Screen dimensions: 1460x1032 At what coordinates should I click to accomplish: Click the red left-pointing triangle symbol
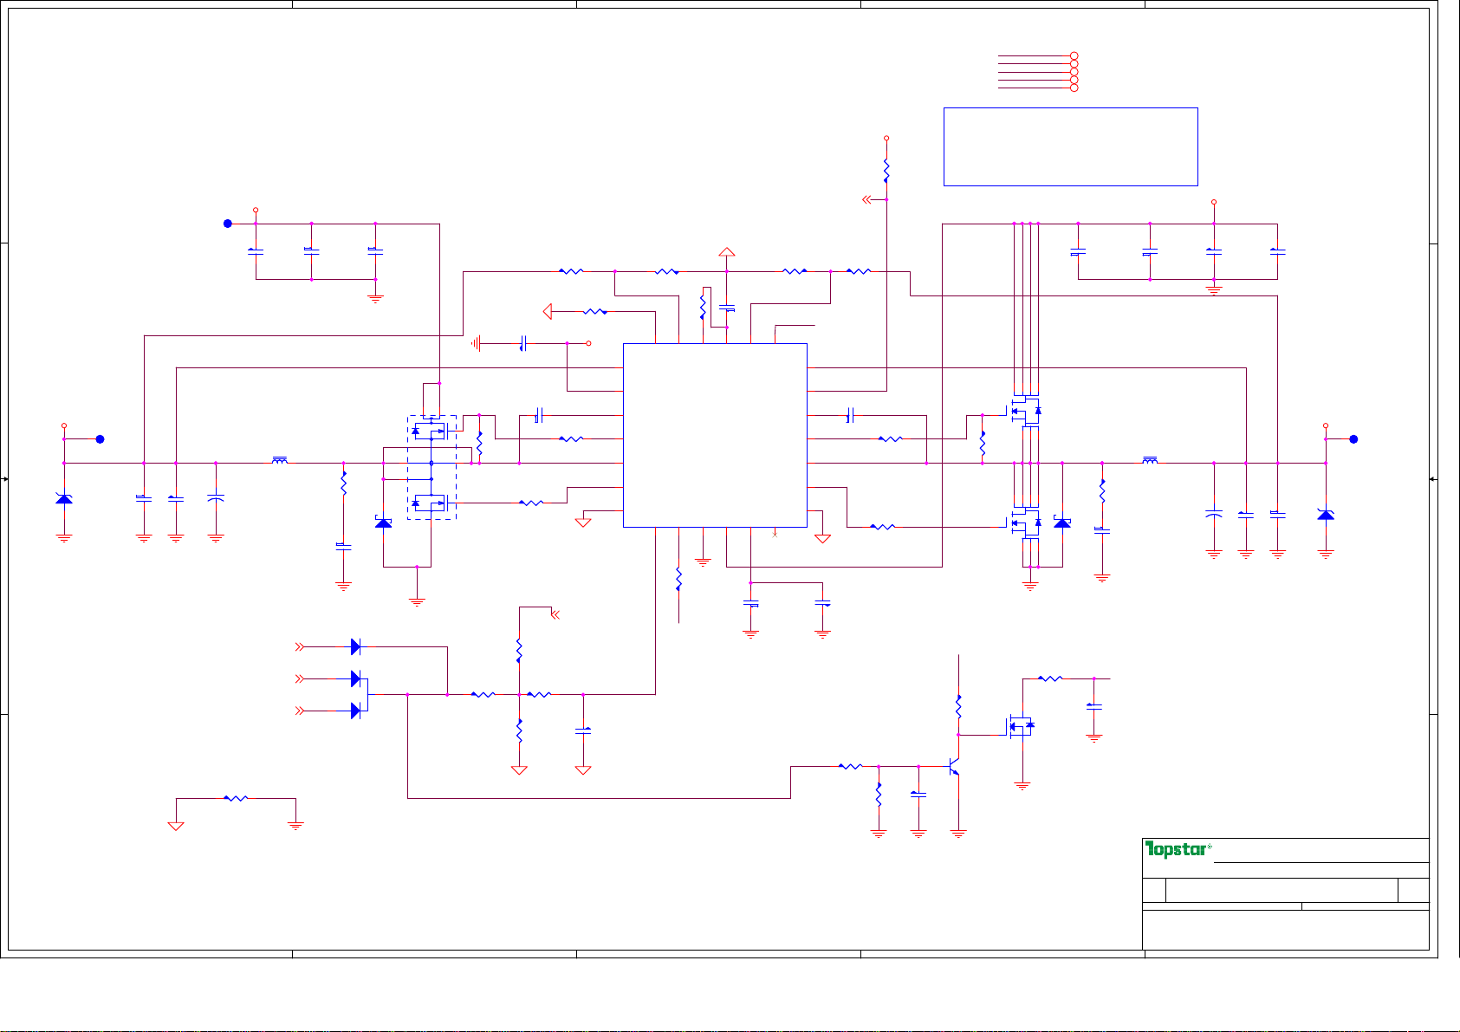[x=548, y=311]
